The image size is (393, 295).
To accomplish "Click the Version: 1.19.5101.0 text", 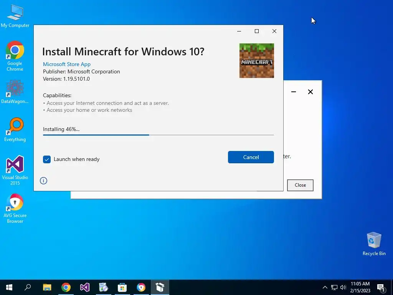I will 66,79.
